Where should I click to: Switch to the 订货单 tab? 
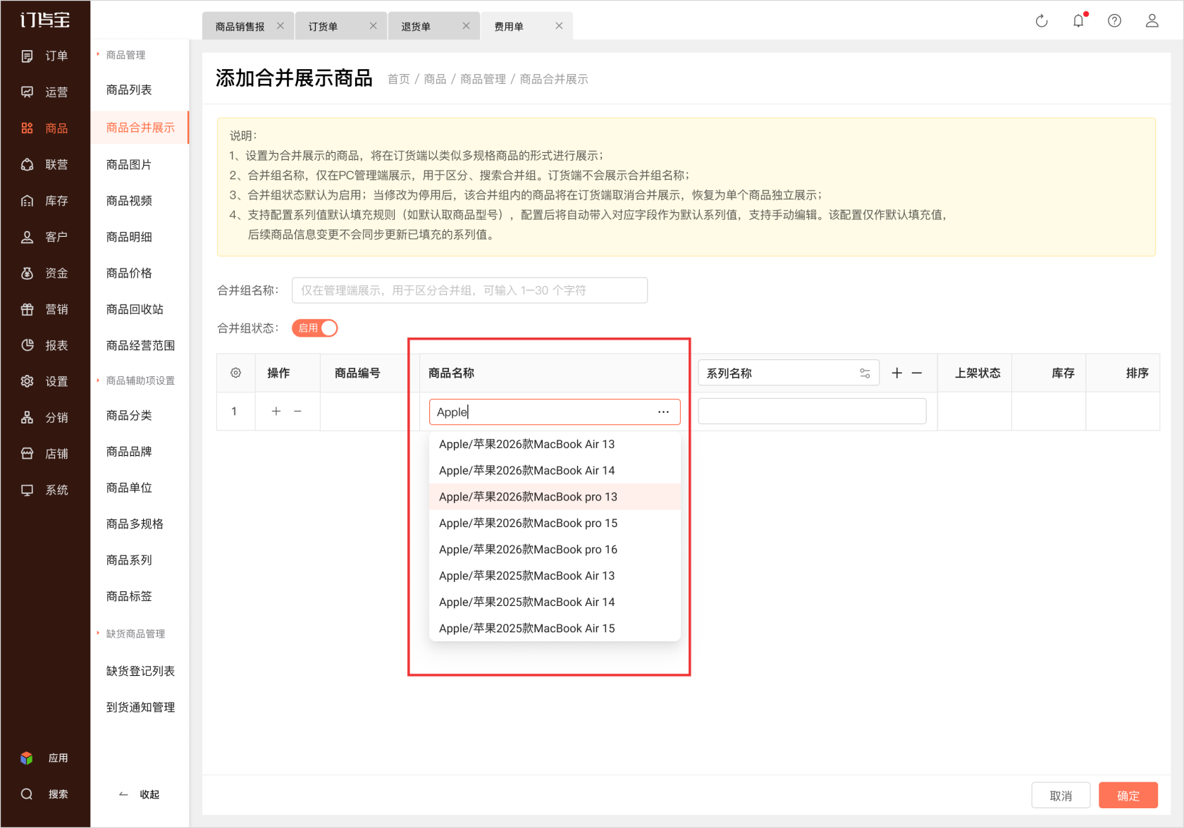click(323, 27)
